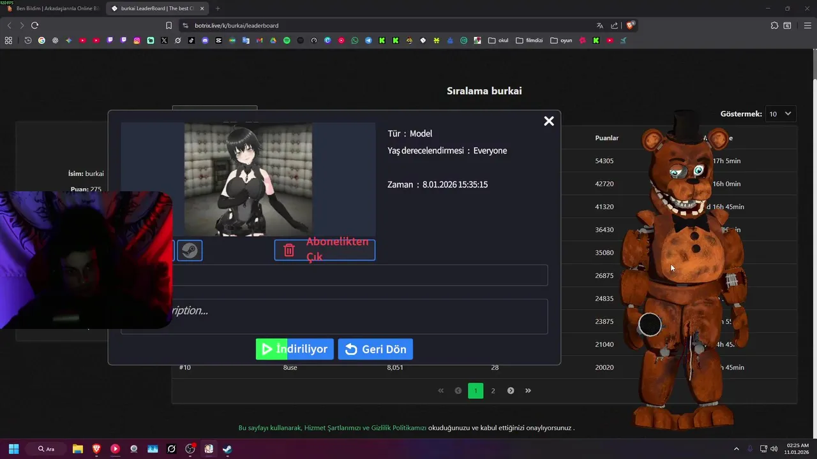Image resolution: width=817 pixels, height=459 pixels.
Task: Open the Discord bookmark
Action: click(205, 40)
